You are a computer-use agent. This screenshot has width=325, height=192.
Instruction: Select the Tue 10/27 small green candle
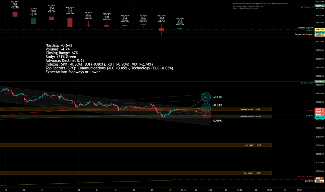180,29
